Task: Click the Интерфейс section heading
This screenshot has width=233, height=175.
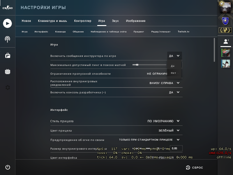Action: (x=59, y=110)
